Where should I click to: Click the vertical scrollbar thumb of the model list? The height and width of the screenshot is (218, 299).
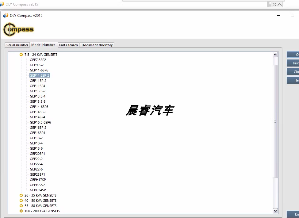point(275,121)
